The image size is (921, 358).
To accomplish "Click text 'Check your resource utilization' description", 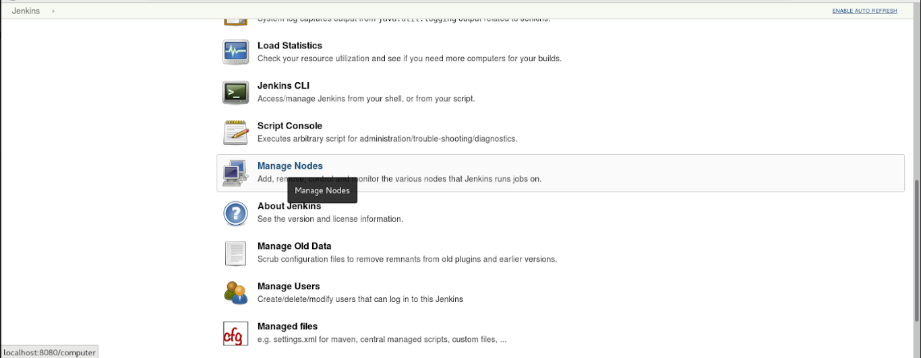I will pos(409,59).
